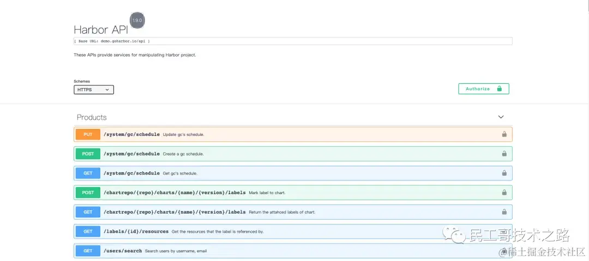The height and width of the screenshot is (261, 589).
Task: Collapse the Products section chevron
Action: (501, 117)
